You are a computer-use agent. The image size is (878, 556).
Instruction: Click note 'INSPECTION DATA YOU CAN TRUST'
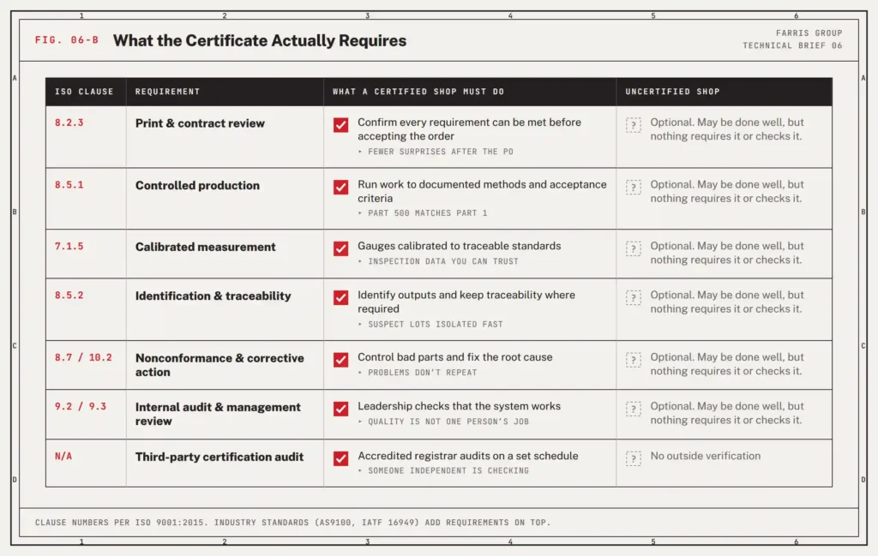click(x=443, y=261)
